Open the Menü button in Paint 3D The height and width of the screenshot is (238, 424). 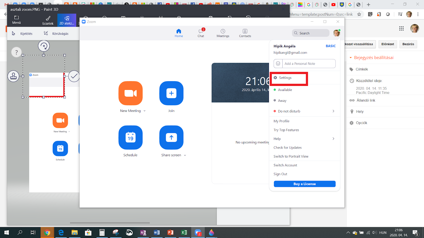pos(16,20)
